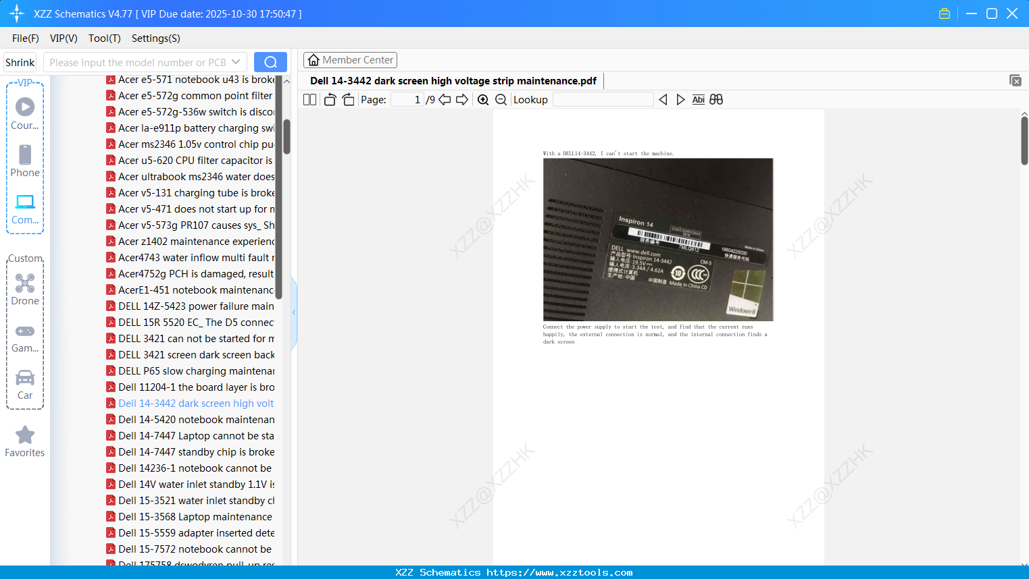This screenshot has height=579, width=1029.
Task: Select 'Dell 14-3442 dark screen high volt' file
Action: coord(191,404)
